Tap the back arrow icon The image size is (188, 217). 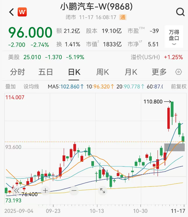click(x=11, y=12)
